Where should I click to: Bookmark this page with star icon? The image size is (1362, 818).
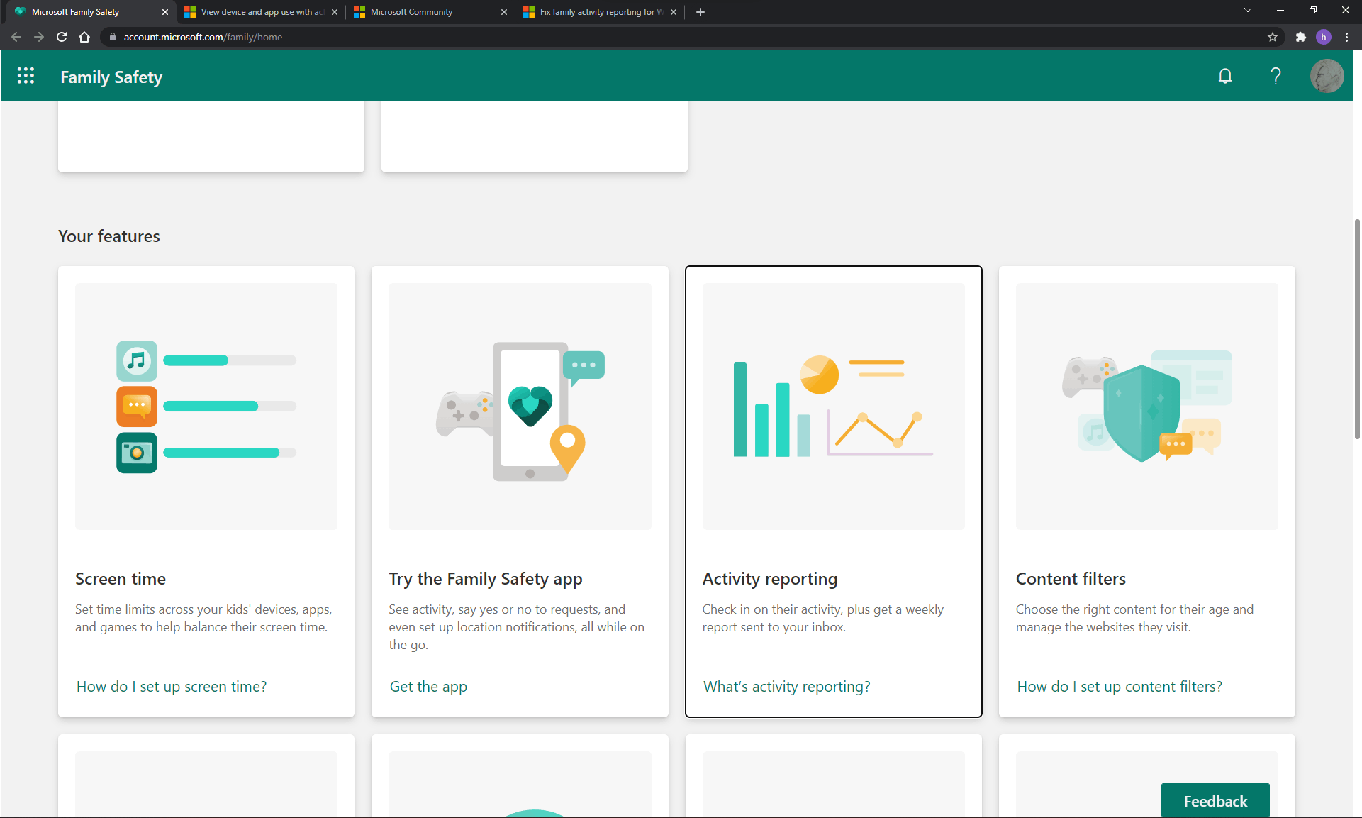click(1273, 37)
